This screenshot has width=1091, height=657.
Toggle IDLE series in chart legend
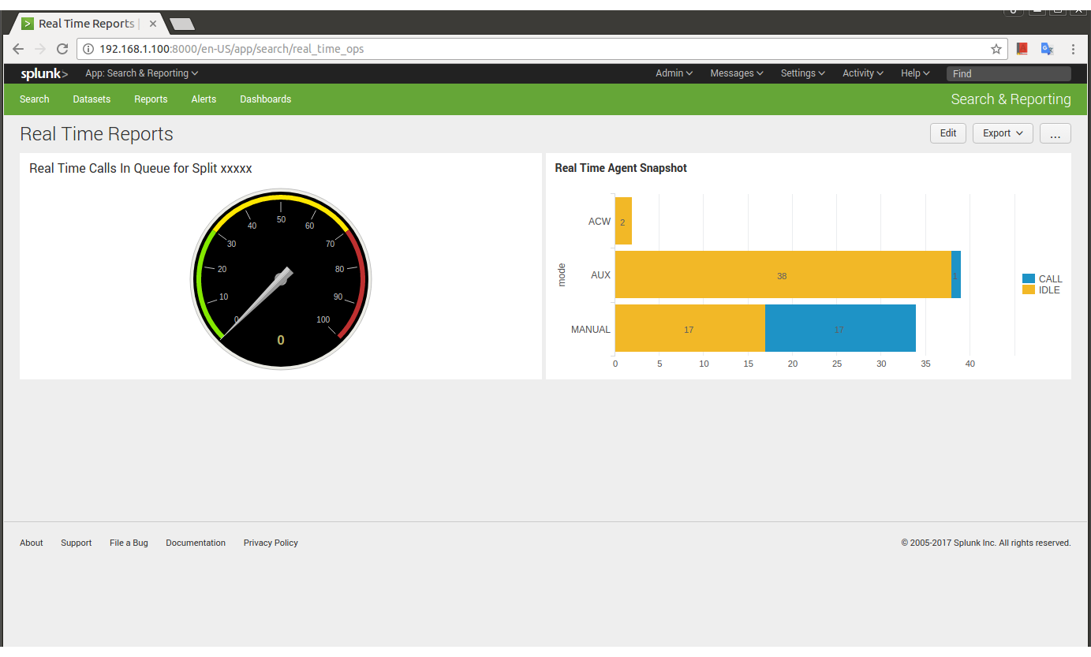pyautogui.click(x=1041, y=290)
